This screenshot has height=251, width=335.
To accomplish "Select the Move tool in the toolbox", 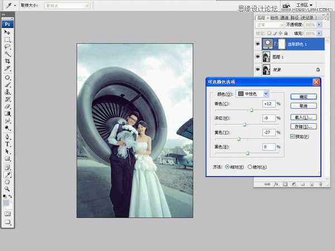I will point(8,32).
